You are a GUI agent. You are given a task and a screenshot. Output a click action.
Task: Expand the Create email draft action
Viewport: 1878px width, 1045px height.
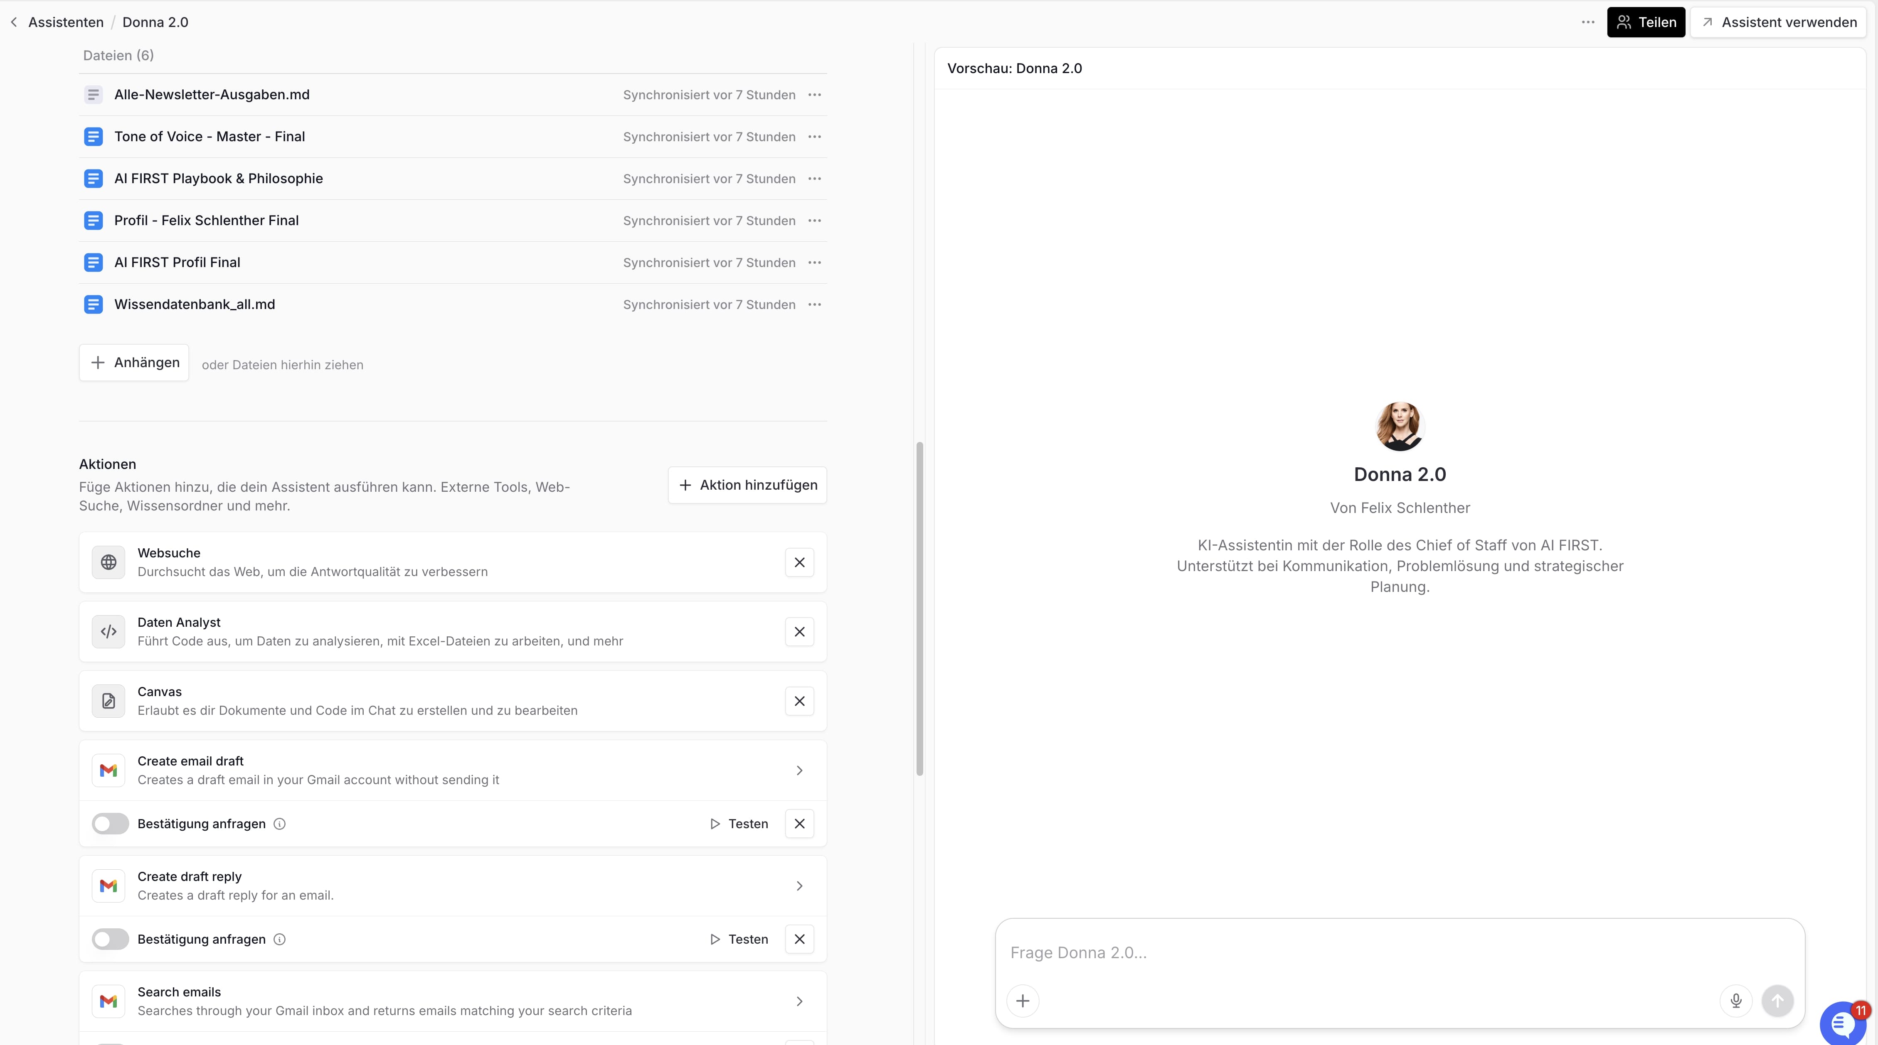799,770
